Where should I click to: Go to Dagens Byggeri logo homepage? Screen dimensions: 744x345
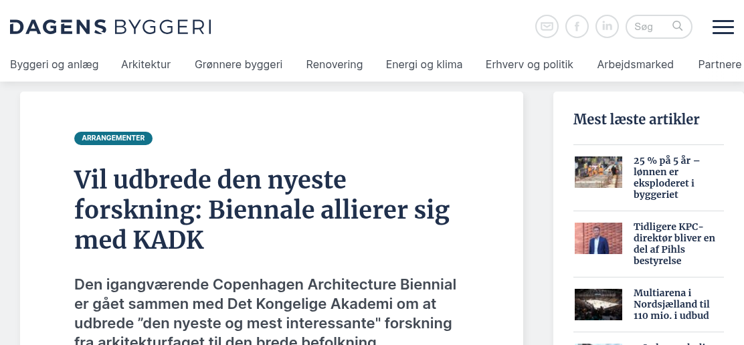(x=110, y=27)
